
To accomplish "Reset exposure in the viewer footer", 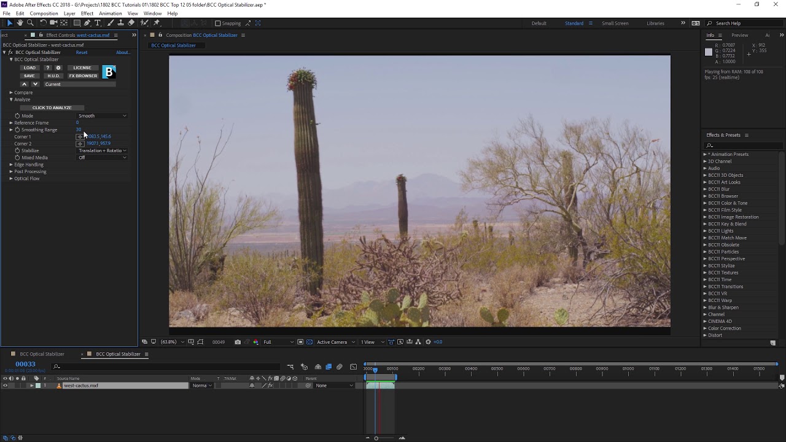I will [428, 342].
